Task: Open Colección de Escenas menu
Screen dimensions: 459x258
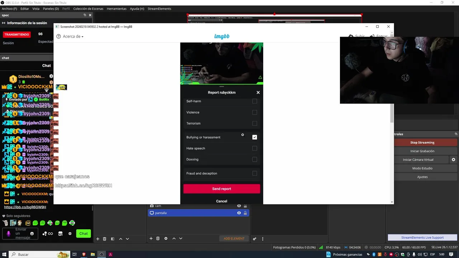Action: 88,9
